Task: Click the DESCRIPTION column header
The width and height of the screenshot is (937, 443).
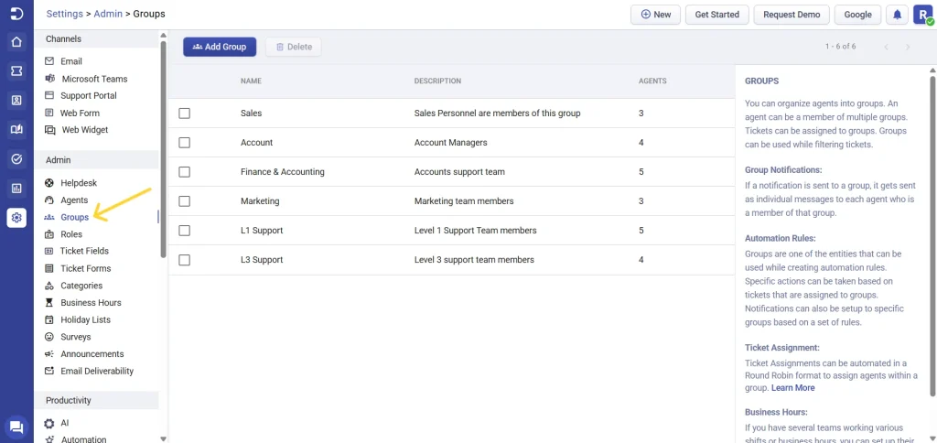Action: point(437,81)
